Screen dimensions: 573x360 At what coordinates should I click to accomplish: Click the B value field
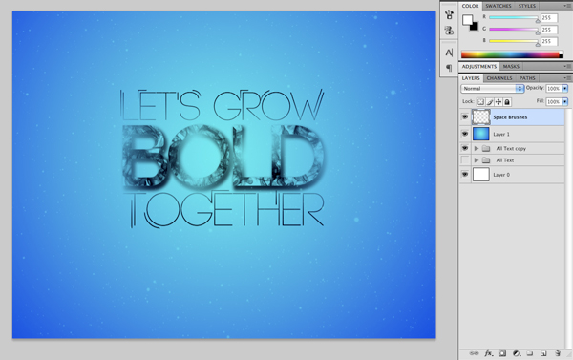pos(549,41)
